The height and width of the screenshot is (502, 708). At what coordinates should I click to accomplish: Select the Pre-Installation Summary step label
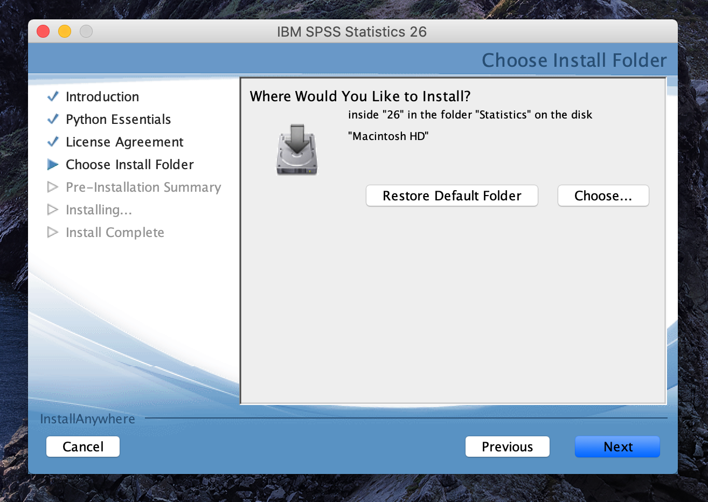143,187
